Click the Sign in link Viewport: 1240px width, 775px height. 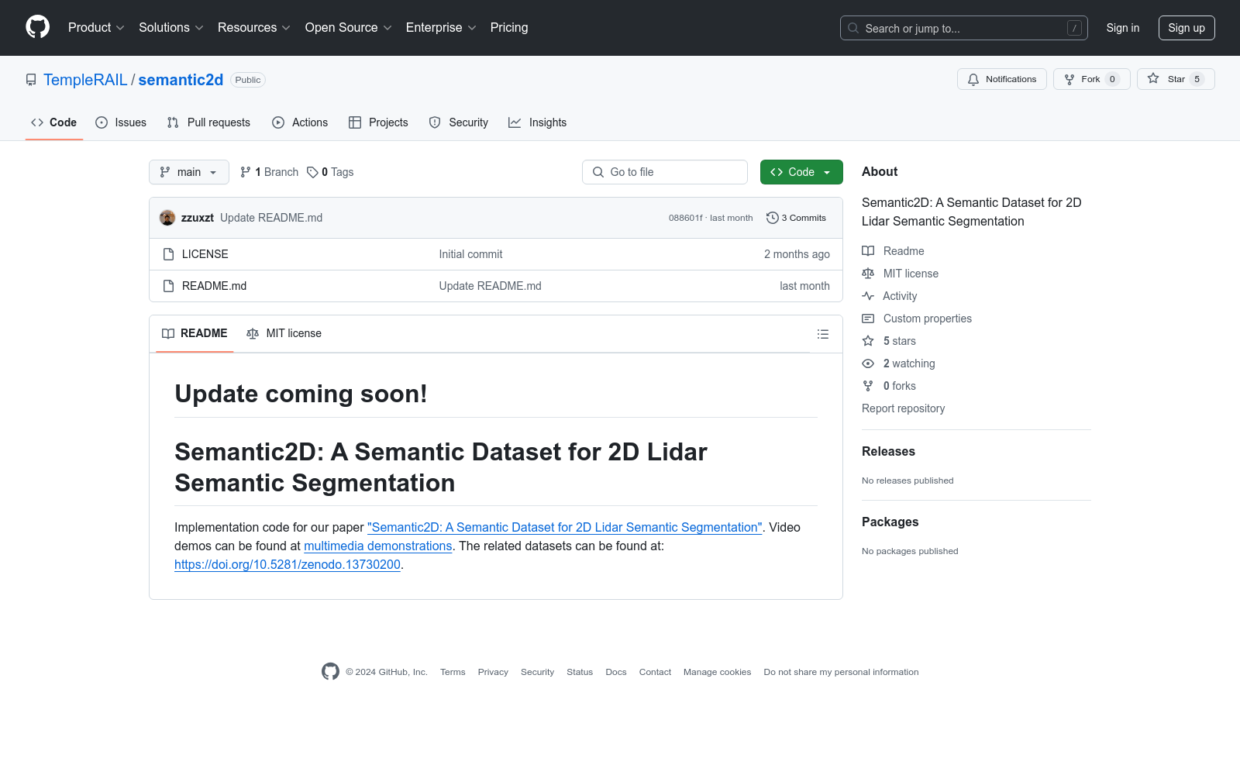(x=1123, y=28)
